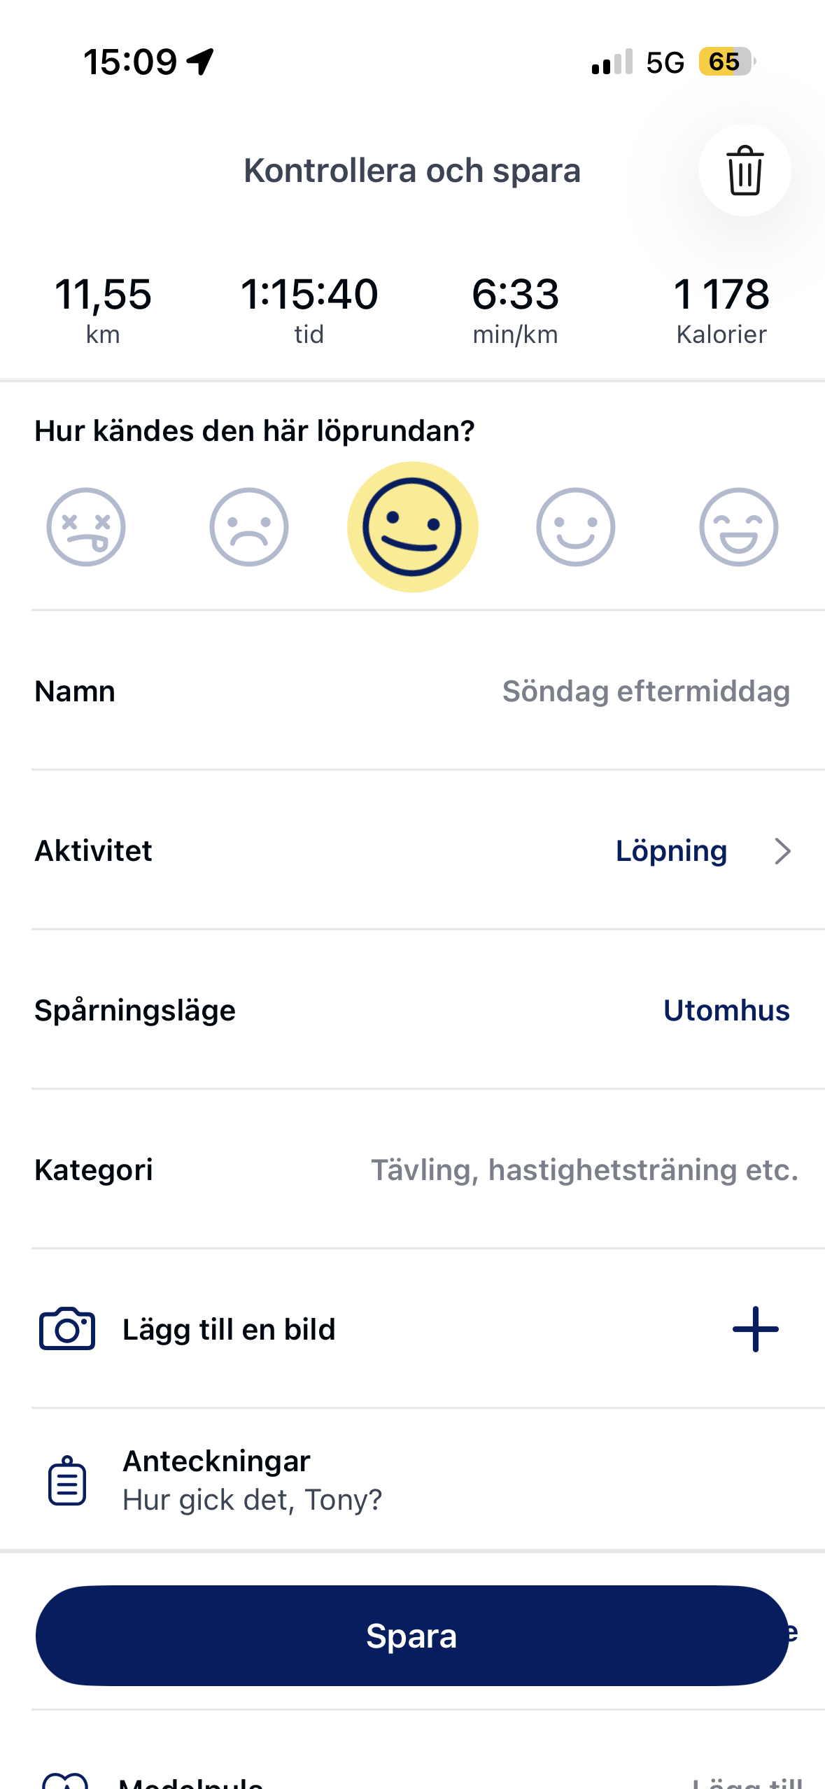Tap the location arrow in status bar
825x1789 pixels.
(200, 62)
